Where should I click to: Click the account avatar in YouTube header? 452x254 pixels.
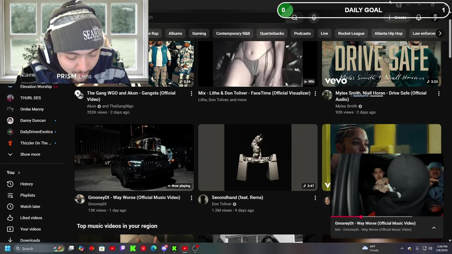tap(435, 17)
